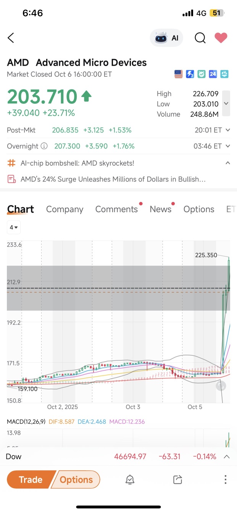The image size is (237, 513).
Task: Open the AMD's 24% Surge news link
Action: click(113, 179)
